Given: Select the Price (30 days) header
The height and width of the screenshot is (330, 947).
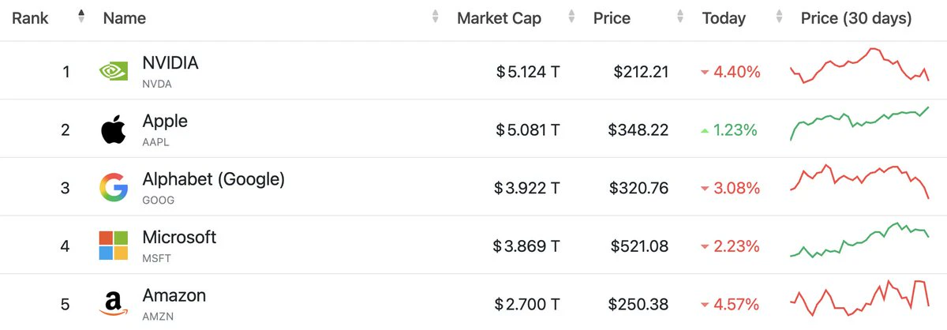Looking at the screenshot, I should pos(856,18).
